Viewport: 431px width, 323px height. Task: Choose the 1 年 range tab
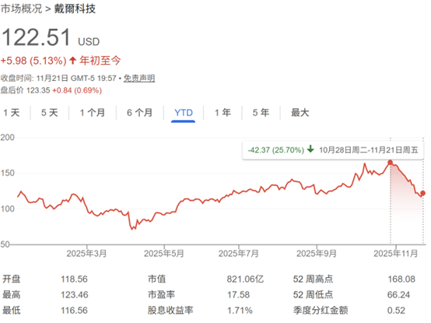tap(223, 113)
